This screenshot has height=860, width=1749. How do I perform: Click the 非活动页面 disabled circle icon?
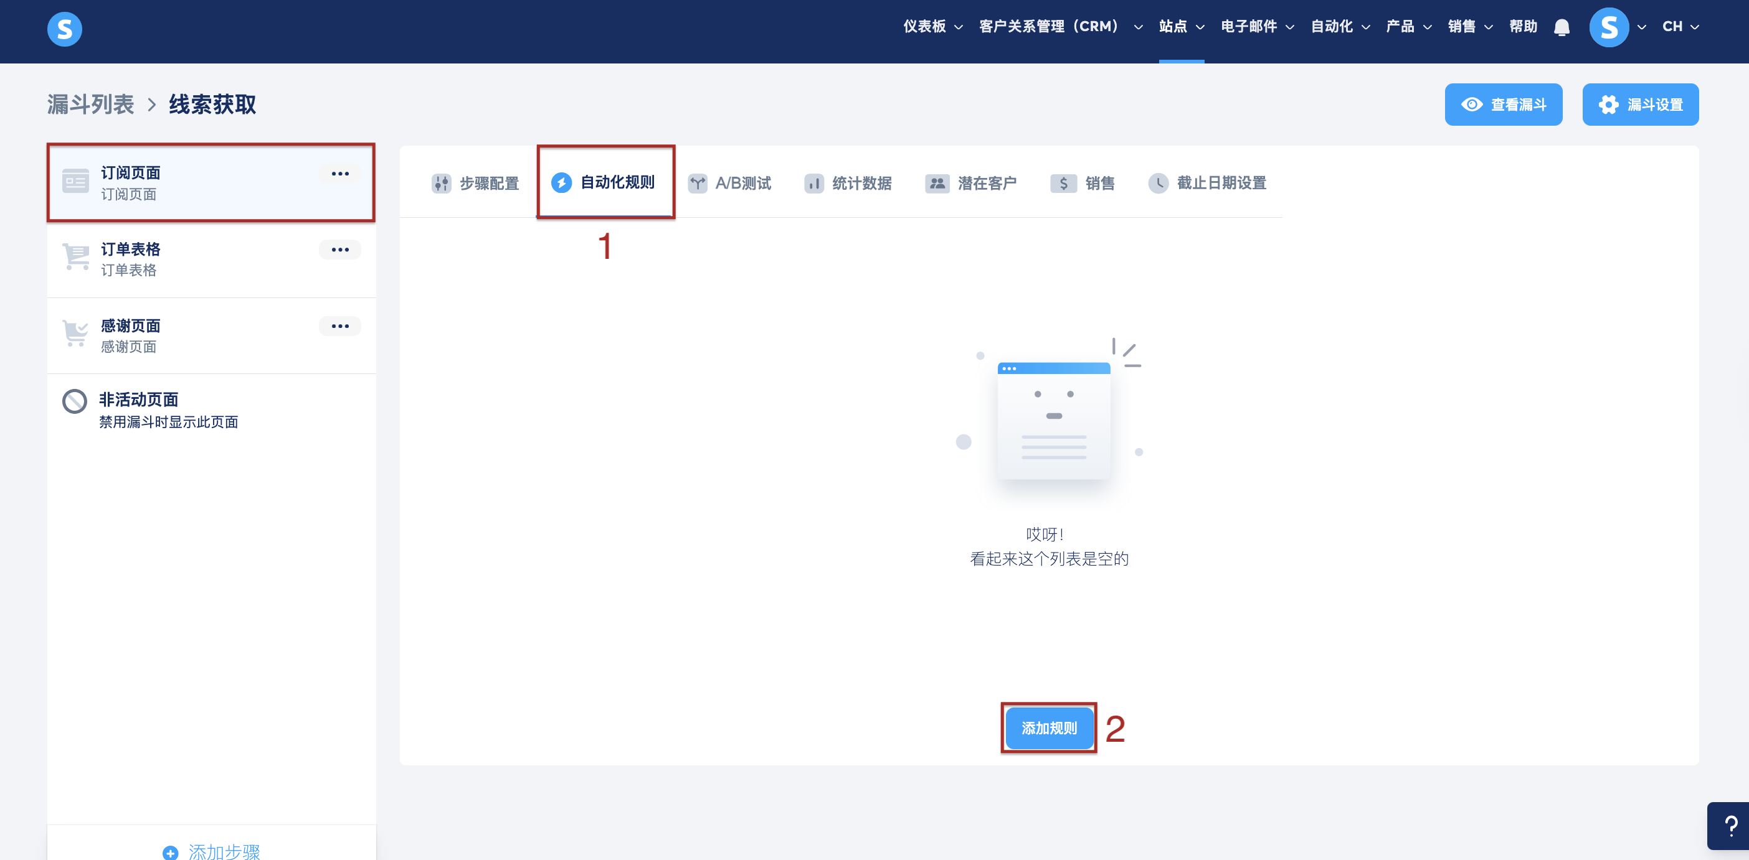75,401
